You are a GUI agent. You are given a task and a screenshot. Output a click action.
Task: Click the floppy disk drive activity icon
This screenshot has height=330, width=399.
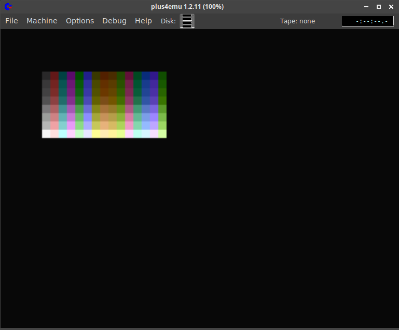(x=187, y=21)
